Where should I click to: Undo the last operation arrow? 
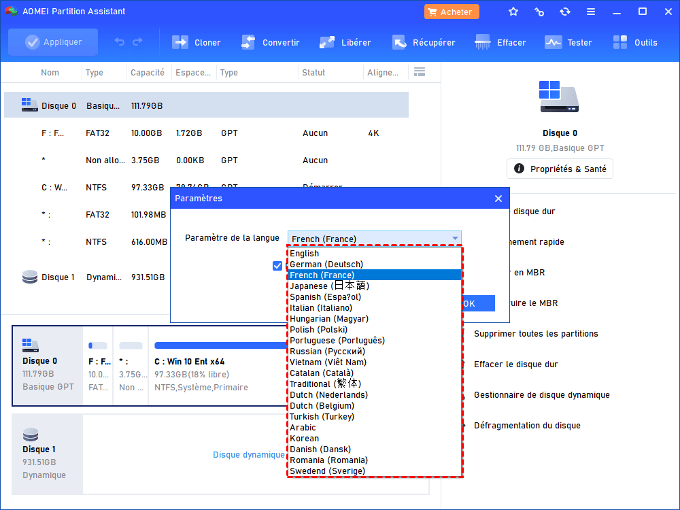tap(119, 42)
